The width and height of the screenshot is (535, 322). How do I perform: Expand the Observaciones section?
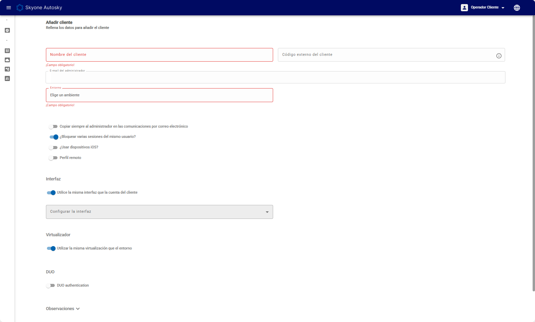coord(63,309)
